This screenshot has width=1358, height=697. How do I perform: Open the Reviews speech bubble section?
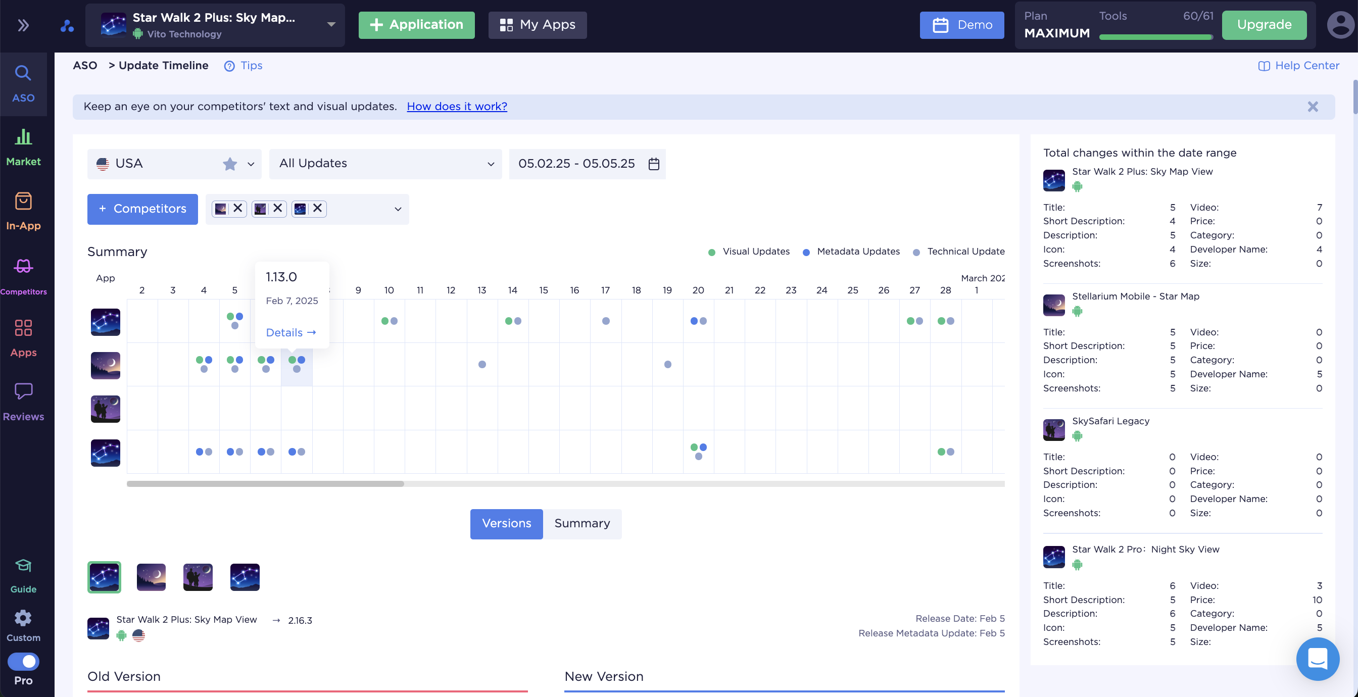click(23, 402)
